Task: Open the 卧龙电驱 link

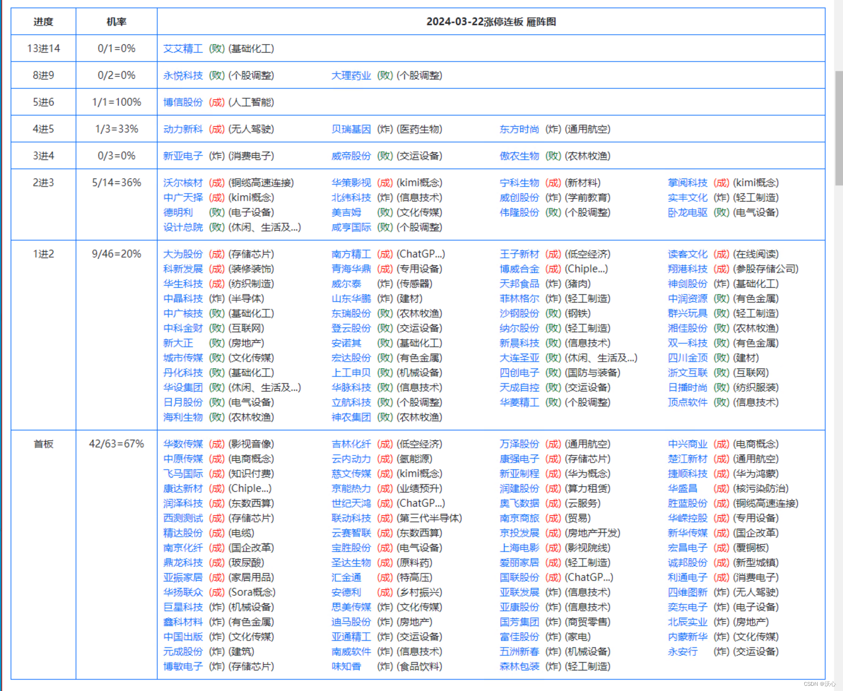Action: (x=687, y=212)
